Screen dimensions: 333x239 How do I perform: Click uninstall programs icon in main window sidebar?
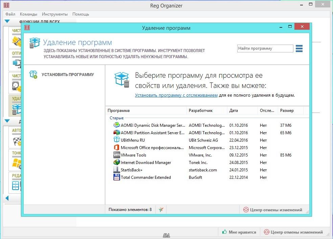[17, 109]
